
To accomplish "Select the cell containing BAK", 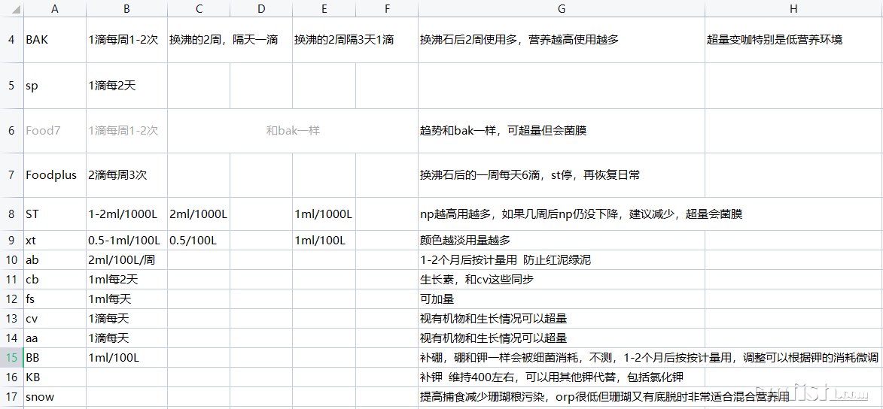I will tap(54, 40).
